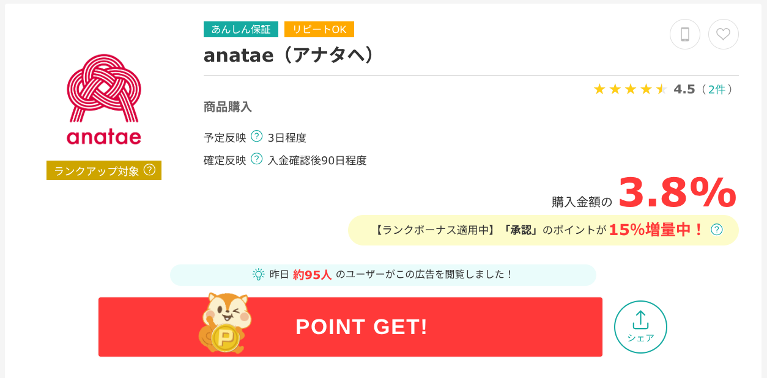Viewport: 767px width, 378px height.
Task: Click the POINT GET! button
Action: point(350,327)
